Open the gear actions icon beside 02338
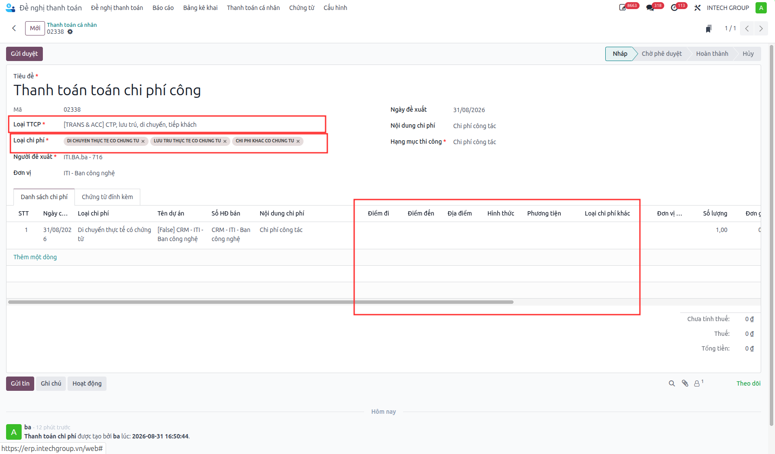The image size is (775, 454). pos(70,32)
